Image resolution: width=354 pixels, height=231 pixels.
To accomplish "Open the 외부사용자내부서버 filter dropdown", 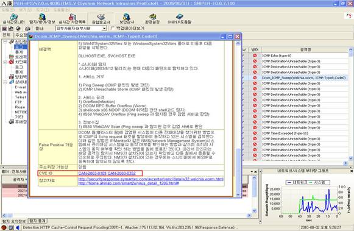I will [x=104, y=29].
